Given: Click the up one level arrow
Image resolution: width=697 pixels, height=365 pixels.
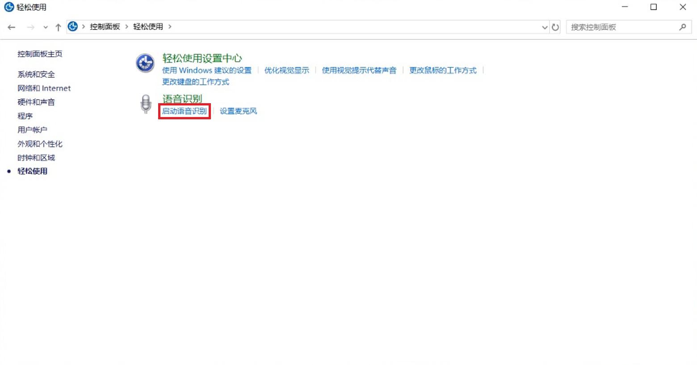Looking at the screenshot, I should (x=58, y=27).
